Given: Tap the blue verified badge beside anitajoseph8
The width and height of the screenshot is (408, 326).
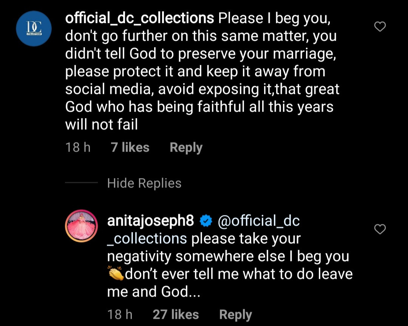Looking at the screenshot, I should (x=206, y=221).
